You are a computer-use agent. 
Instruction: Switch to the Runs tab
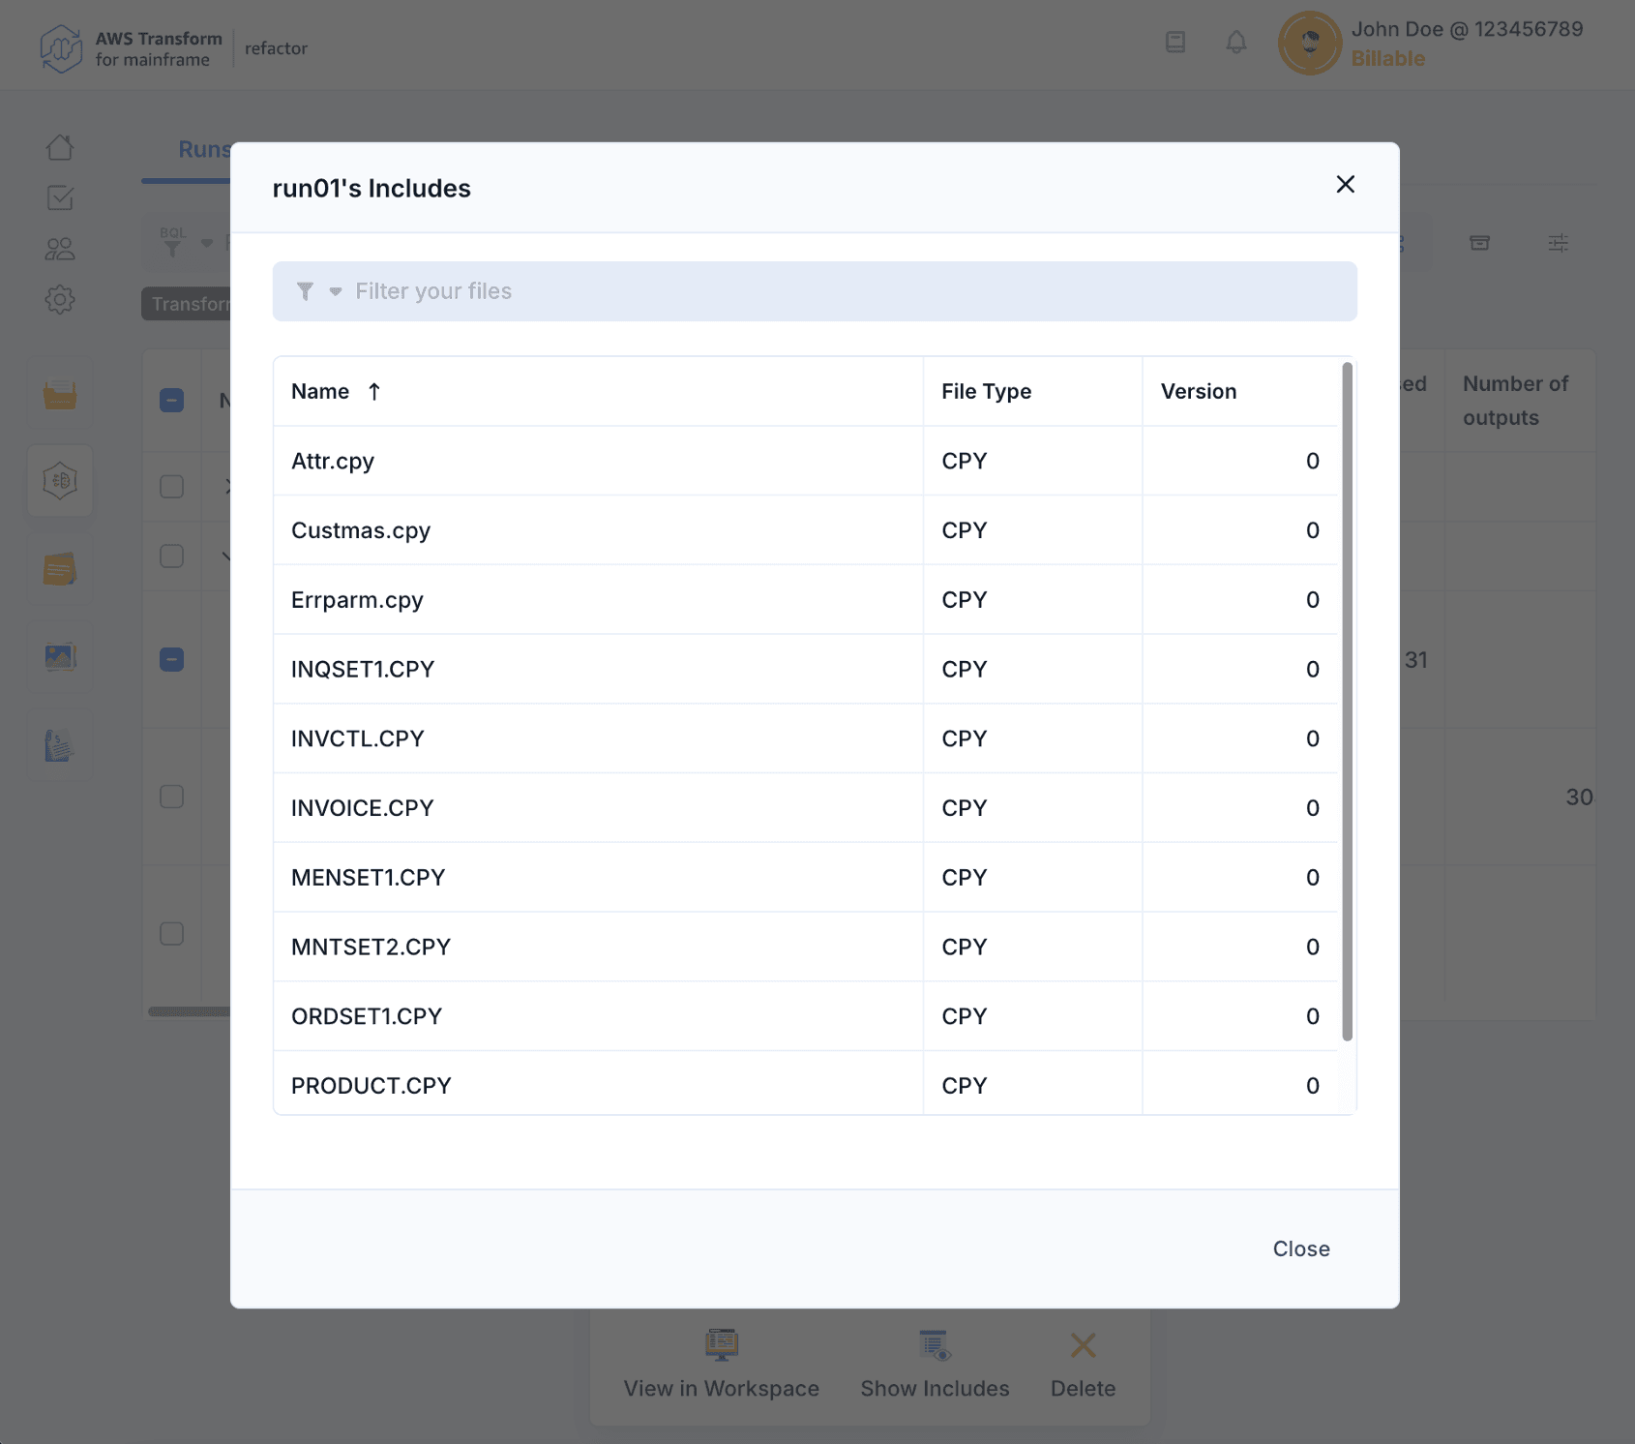point(203,150)
